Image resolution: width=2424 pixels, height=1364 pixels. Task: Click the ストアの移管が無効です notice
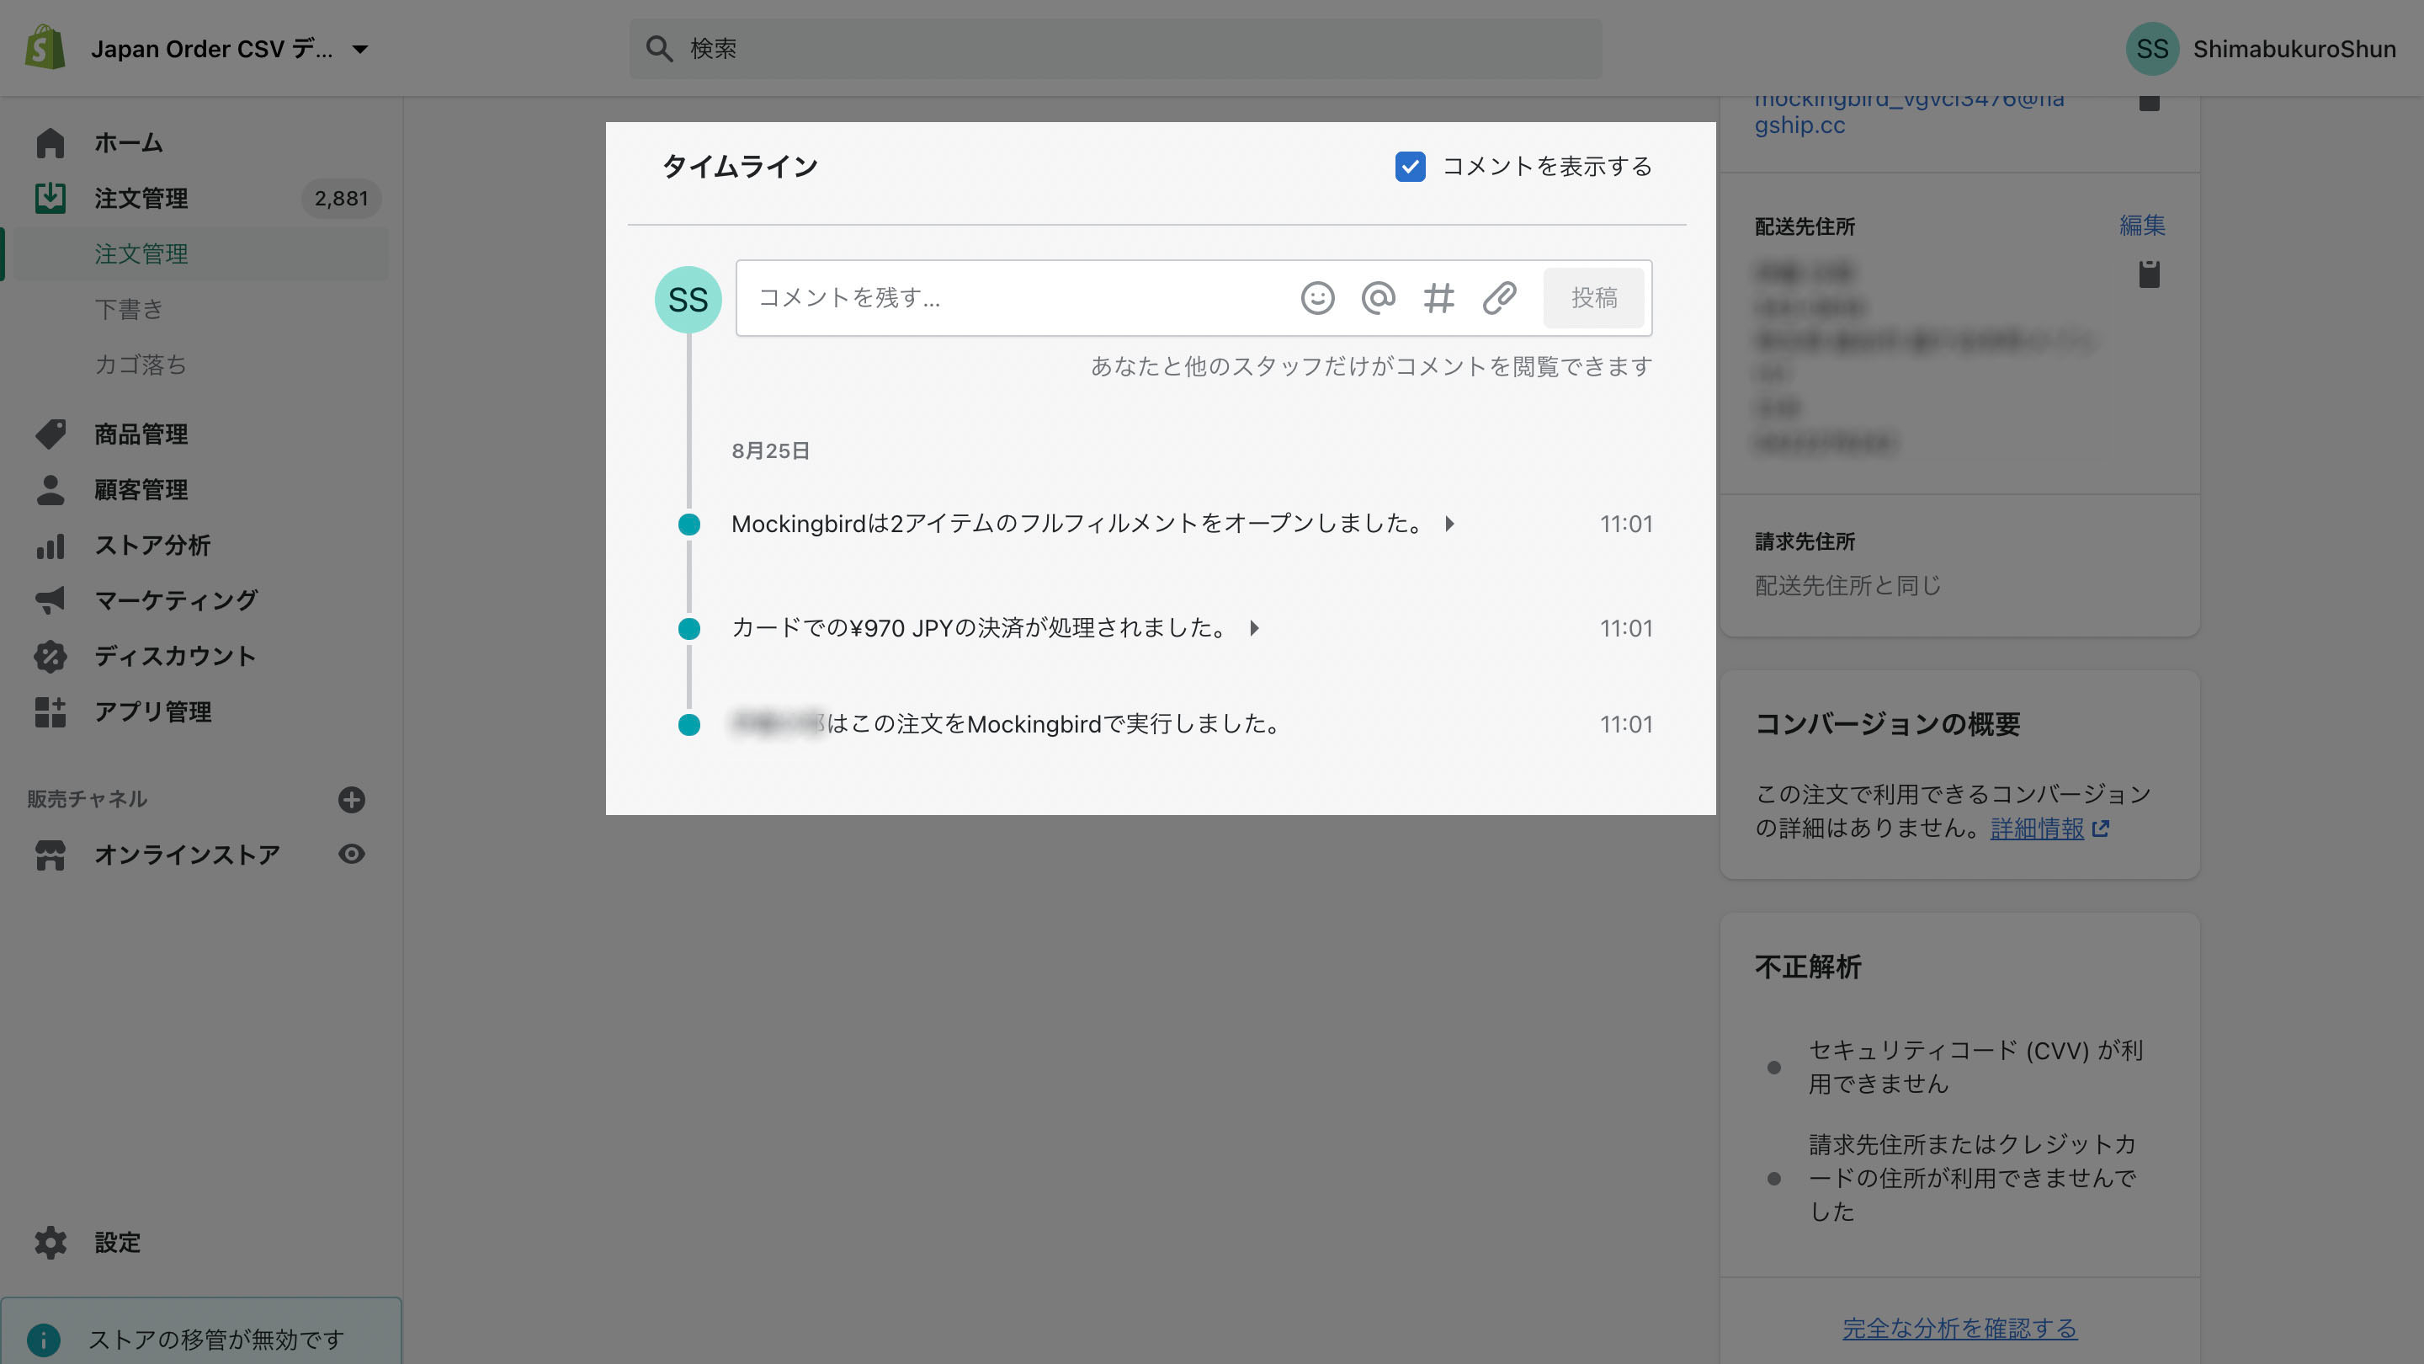coord(215,1339)
